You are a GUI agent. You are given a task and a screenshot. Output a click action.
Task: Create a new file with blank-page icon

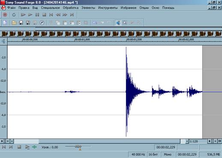tap(5, 23)
